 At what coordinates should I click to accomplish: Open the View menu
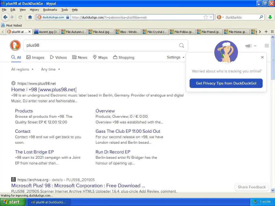tap(23, 10)
